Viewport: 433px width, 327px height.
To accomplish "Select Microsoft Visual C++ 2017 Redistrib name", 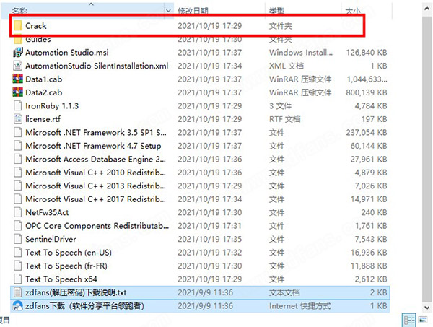I will [95, 199].
